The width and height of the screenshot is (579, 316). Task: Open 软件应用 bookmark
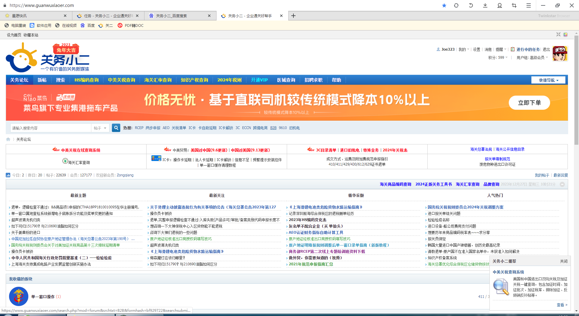pos(41,26)
